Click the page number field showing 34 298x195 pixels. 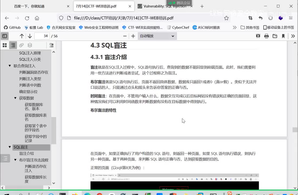click(42, 36)
